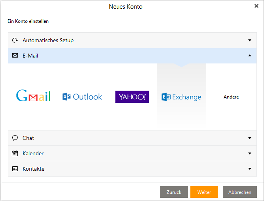Choose the Andere provider option
This screenshot has height=201, width=264.
231,97
